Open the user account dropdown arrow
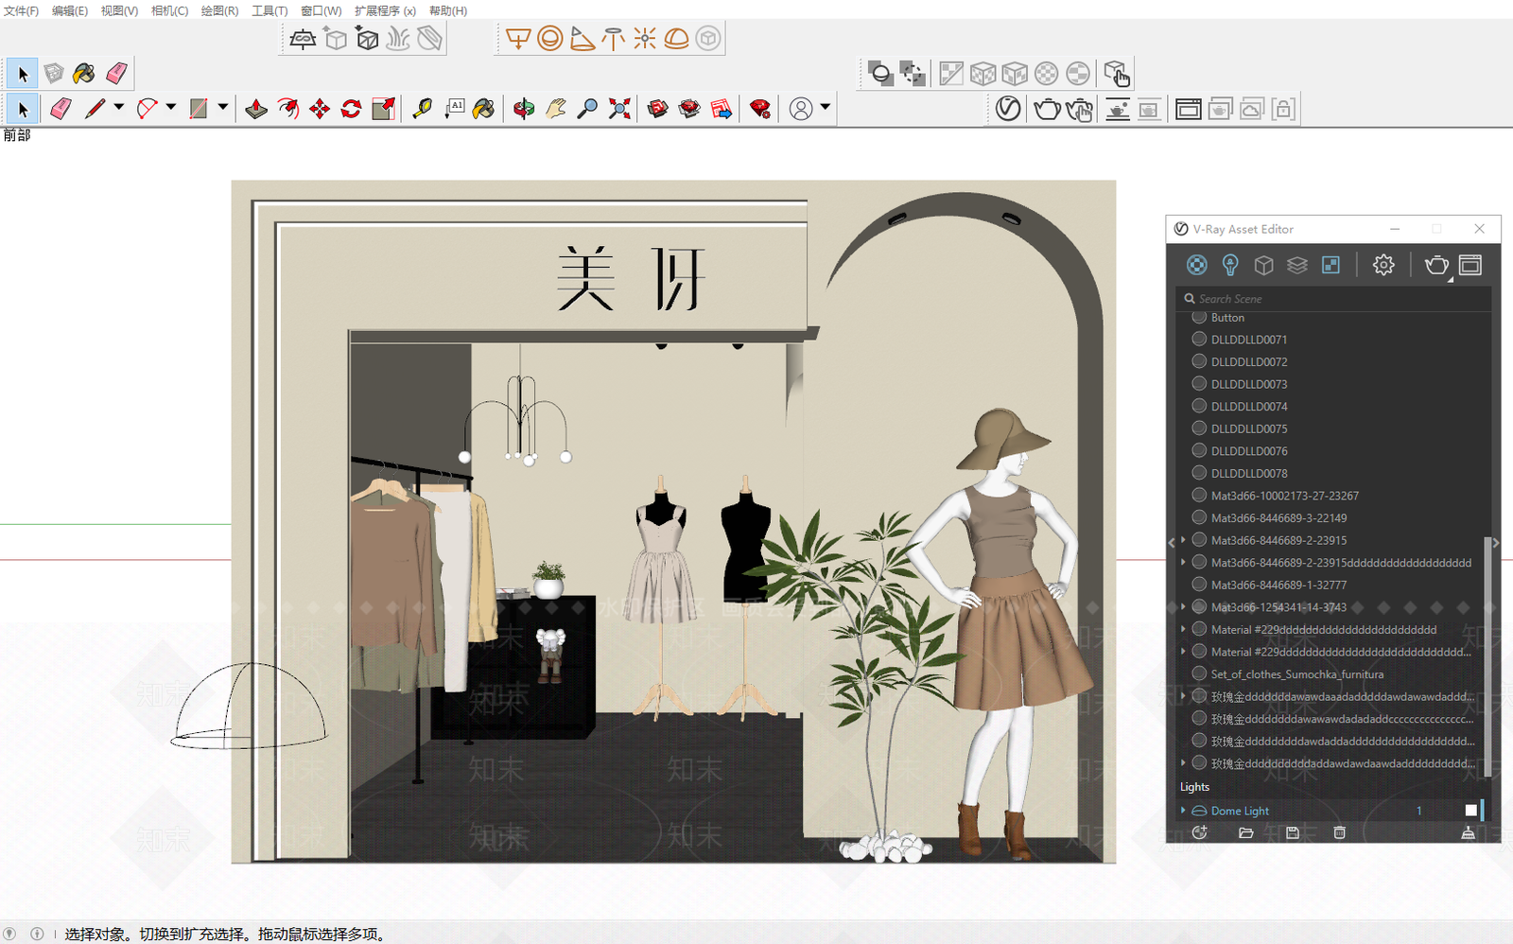This screenshot has height=944, width=1513. click(826, 108)
